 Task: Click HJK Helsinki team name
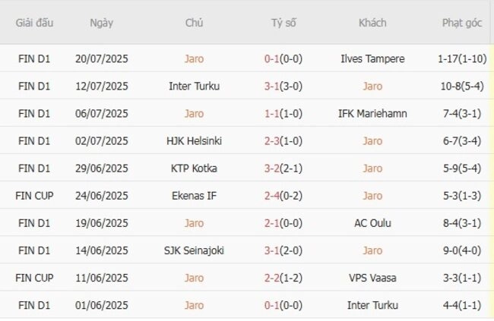[x=194, y=141]
